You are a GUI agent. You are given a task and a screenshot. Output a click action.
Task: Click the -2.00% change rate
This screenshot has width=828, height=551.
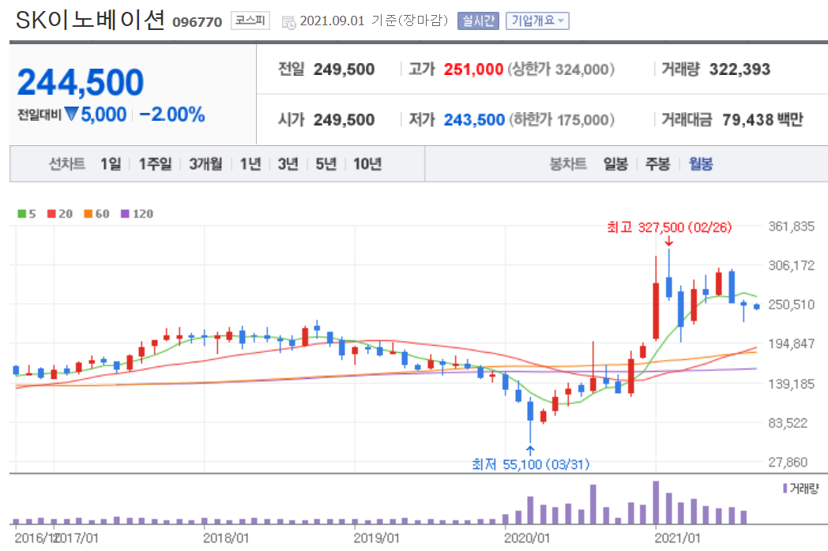[172, 114]
